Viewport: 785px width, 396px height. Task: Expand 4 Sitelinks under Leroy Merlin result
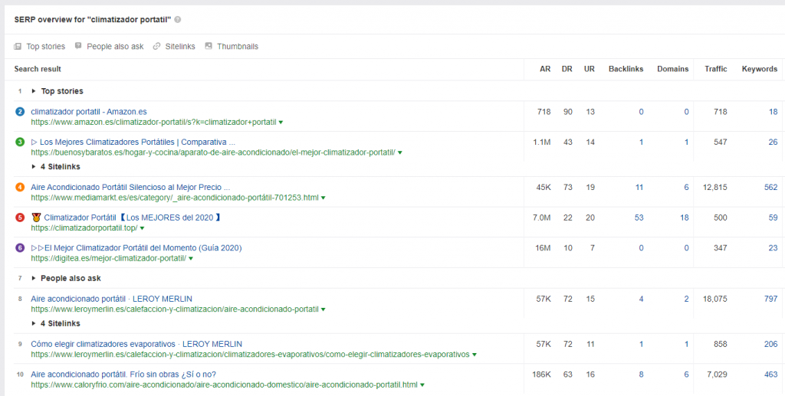click(x=34, y=324)
